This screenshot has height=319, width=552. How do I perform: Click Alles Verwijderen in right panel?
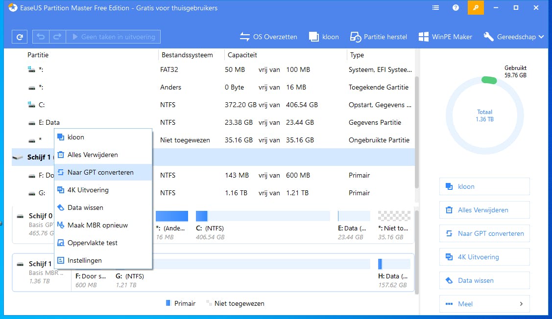click(x=484, y=210)
